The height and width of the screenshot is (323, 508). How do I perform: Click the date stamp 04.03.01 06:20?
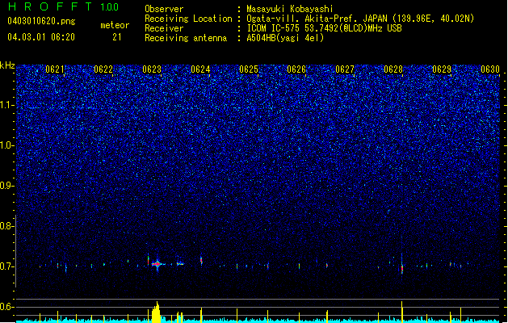coord(41,37)
